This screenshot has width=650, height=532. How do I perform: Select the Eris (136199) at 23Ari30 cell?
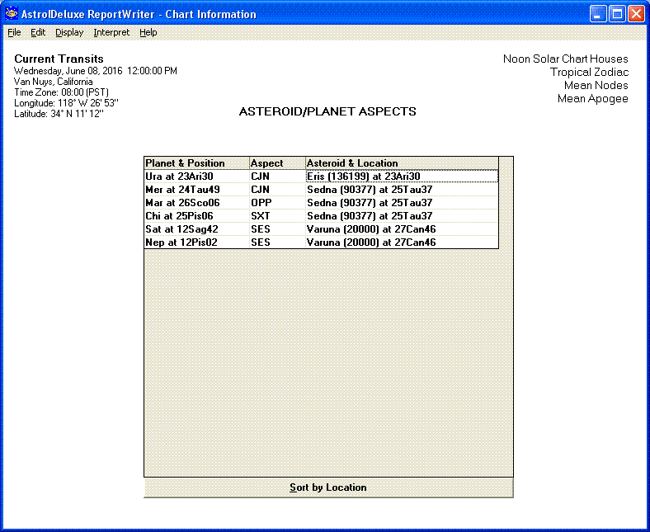401,177
